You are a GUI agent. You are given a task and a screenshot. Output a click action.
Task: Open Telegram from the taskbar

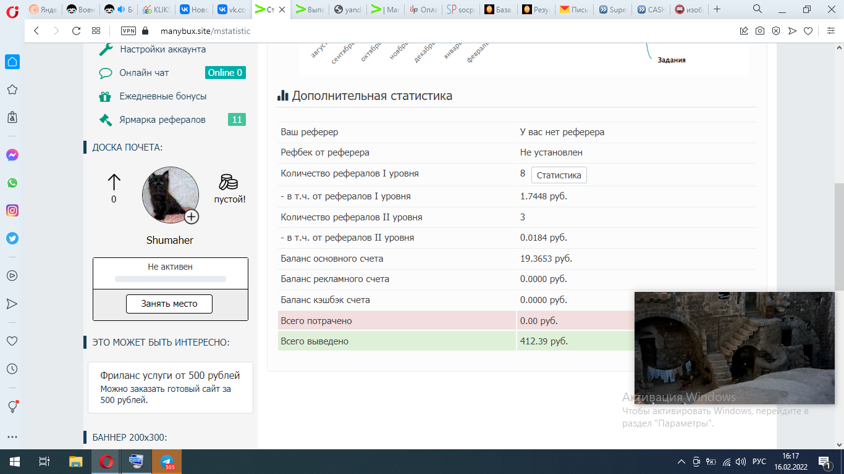click(x=167, y=462)
